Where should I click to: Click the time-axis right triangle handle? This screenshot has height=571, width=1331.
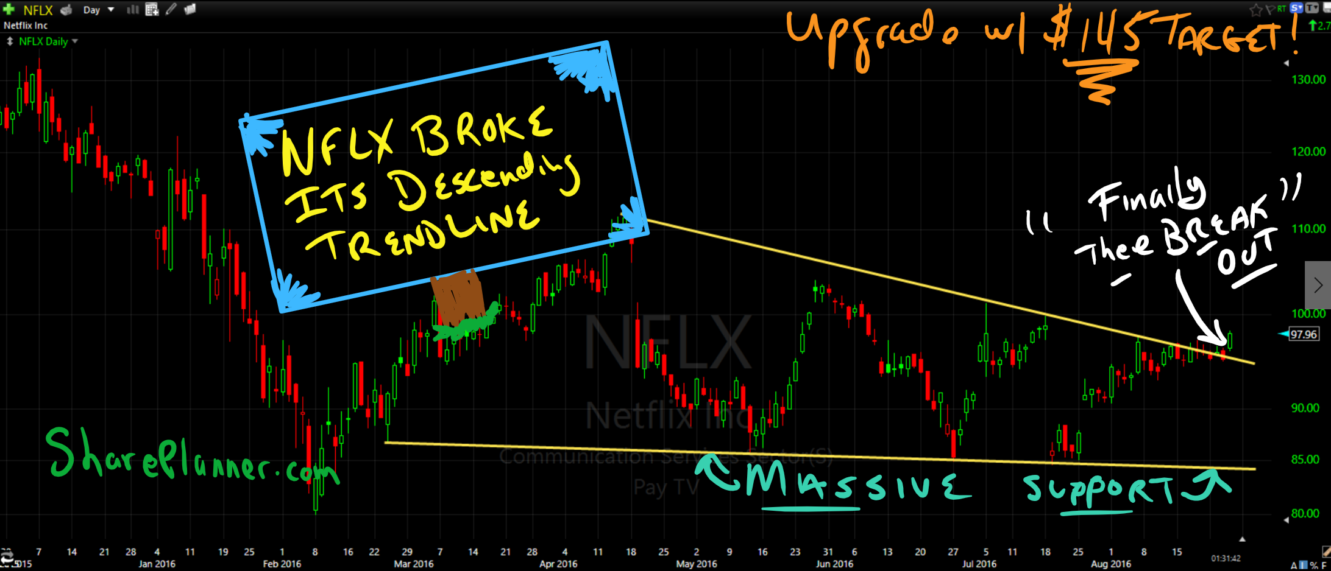pos(1242,539)
